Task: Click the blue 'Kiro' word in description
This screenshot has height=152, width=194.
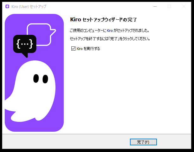Action: [x=109, y=31]
